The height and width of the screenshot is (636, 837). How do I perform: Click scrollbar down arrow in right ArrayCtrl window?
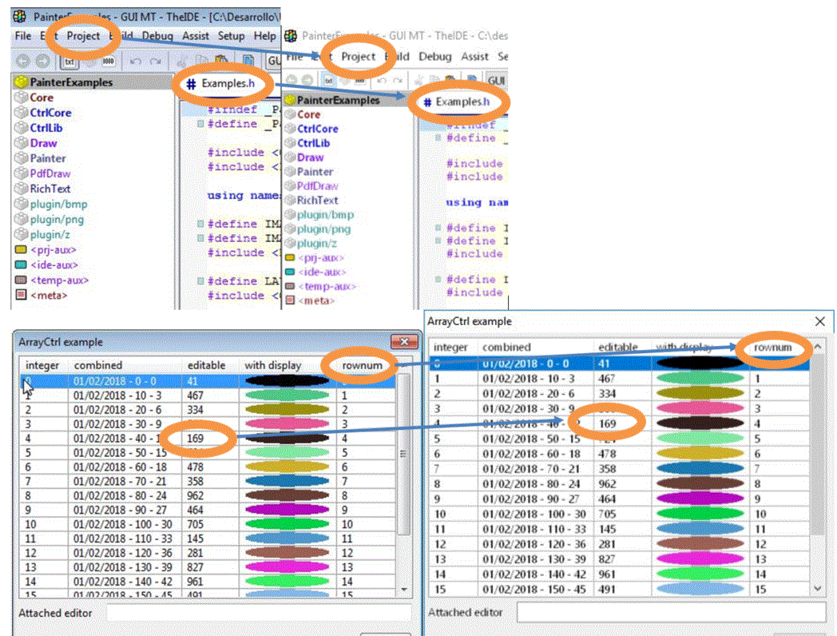click(x=817, y=588)
